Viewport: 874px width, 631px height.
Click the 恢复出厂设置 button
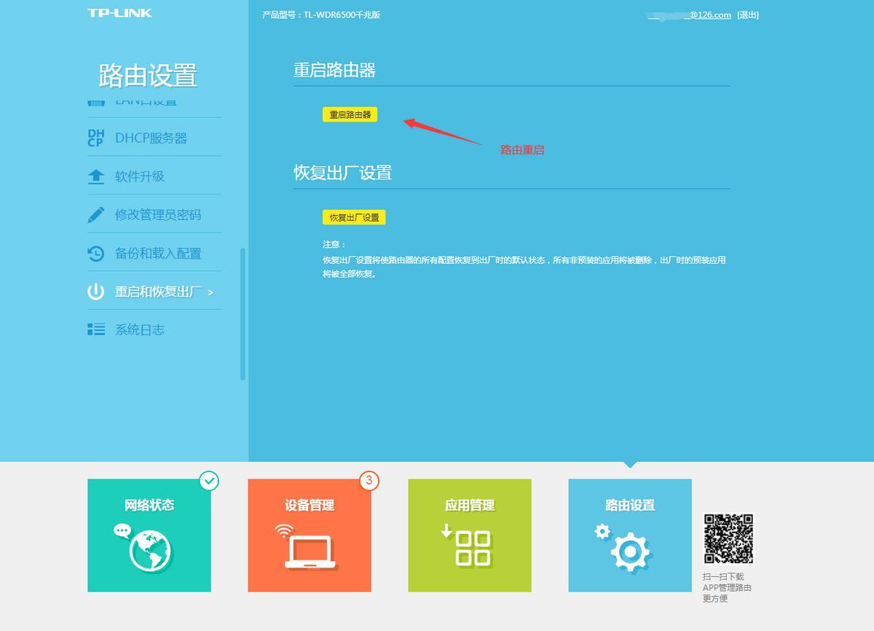point(354,216)
